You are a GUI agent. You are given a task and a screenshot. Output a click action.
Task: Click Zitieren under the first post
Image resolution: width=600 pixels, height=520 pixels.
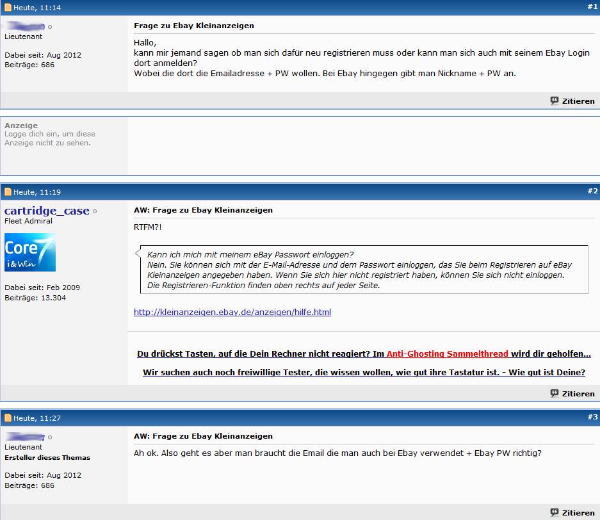(x=572, y=101)
